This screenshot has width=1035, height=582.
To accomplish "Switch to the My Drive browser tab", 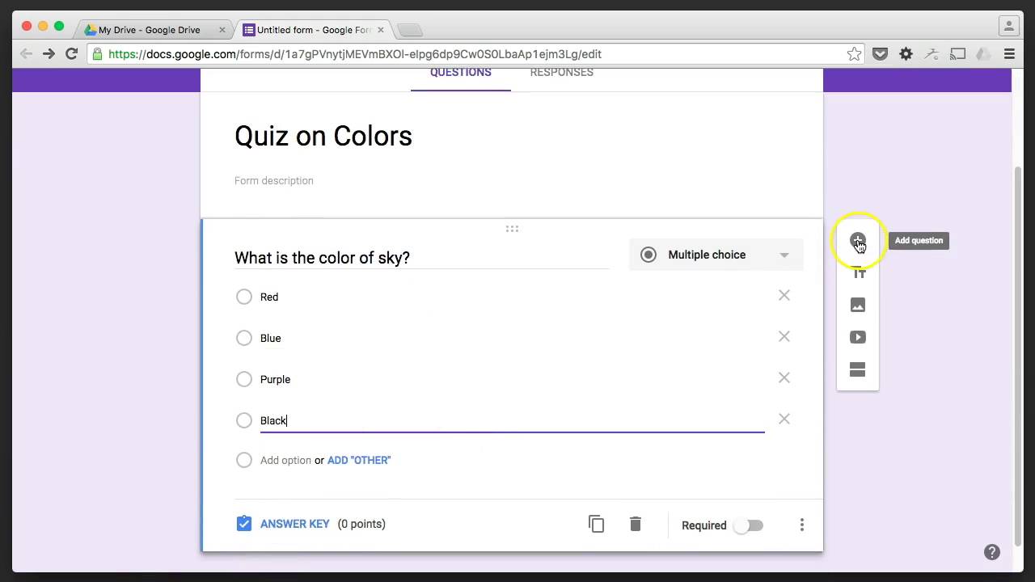I will click(x=150, y=30).
